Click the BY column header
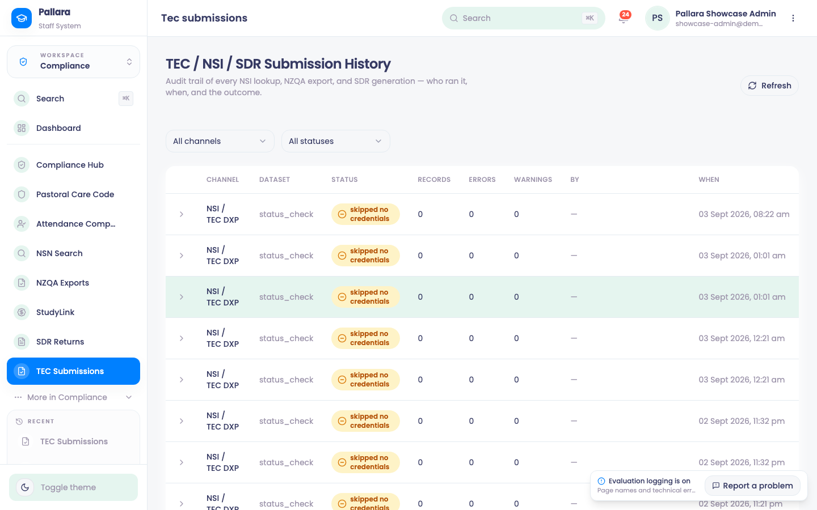Viewport: 817px width, 510px height. tap(575, 180)
